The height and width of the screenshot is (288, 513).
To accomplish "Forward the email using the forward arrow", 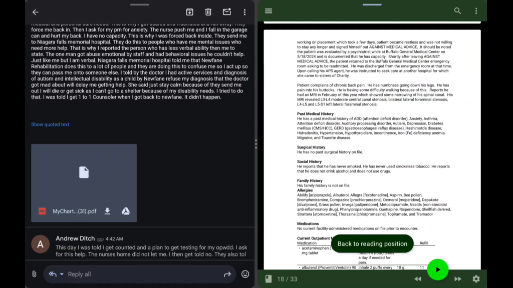I will [x=227, y=274].
